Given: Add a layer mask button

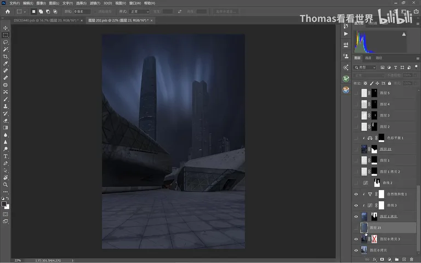Looking at the screenshot, I should pos(382,259).
